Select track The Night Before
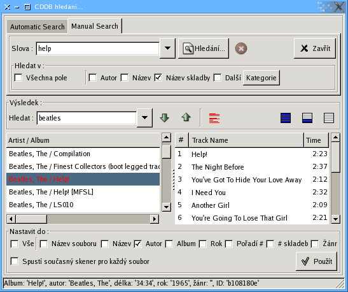This screenshot has height=292, width=348. coord(252,167)
